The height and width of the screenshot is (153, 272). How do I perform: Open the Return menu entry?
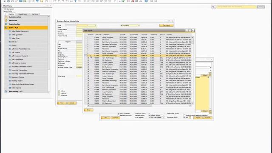(x=14, y=45)
